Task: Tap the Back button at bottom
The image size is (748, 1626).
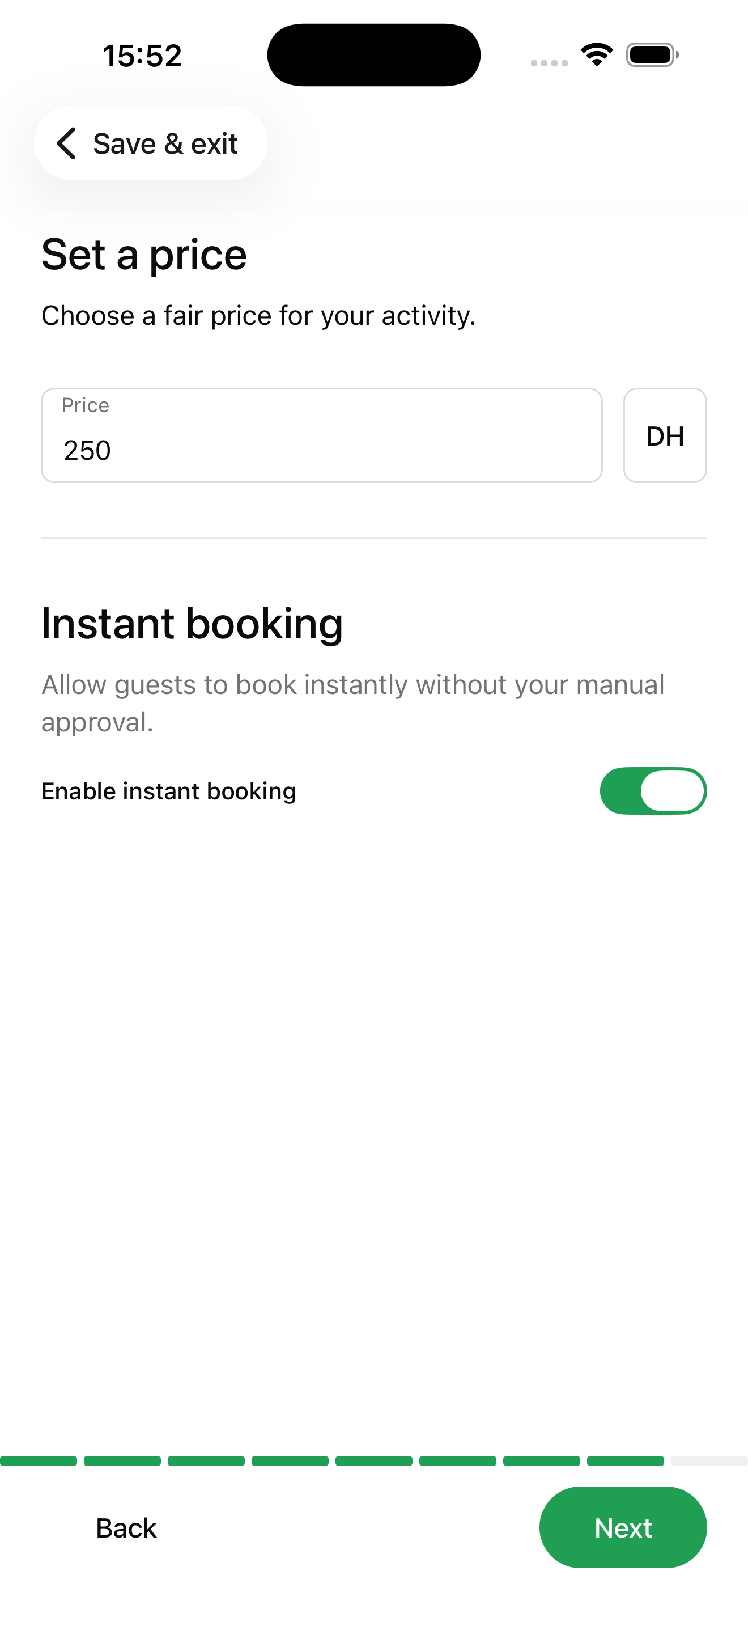Action: point(126,1528)
